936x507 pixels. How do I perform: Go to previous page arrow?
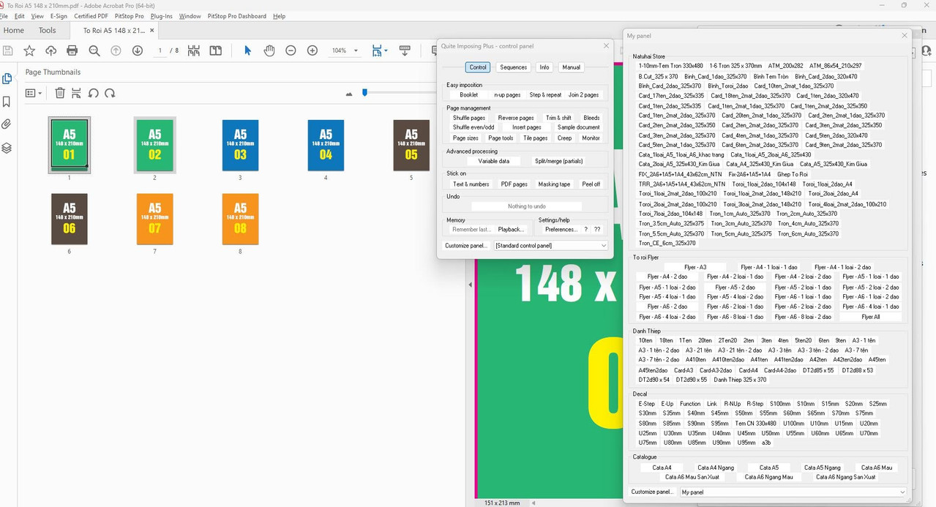[116, 50]
